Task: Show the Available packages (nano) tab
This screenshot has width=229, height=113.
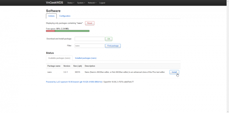Action: (59, 58)
